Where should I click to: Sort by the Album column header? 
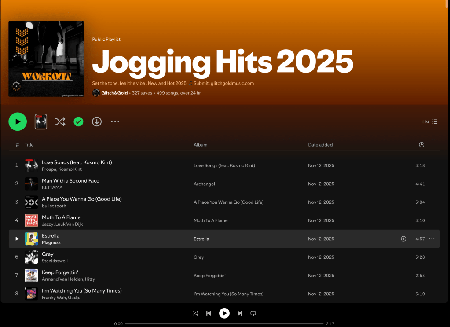(x=200, y=145)
